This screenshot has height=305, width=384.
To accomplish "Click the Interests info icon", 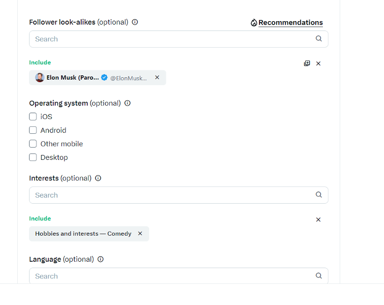I will pos(98,178).
